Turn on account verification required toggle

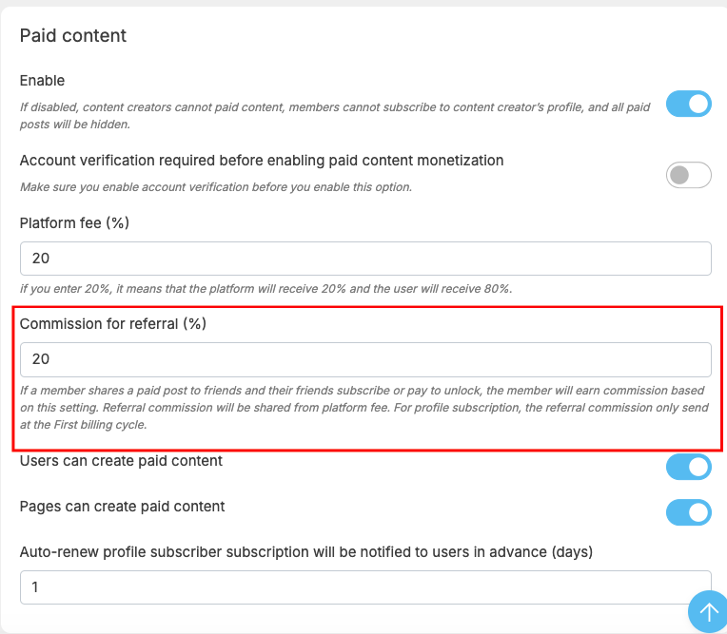coord(689,175)
